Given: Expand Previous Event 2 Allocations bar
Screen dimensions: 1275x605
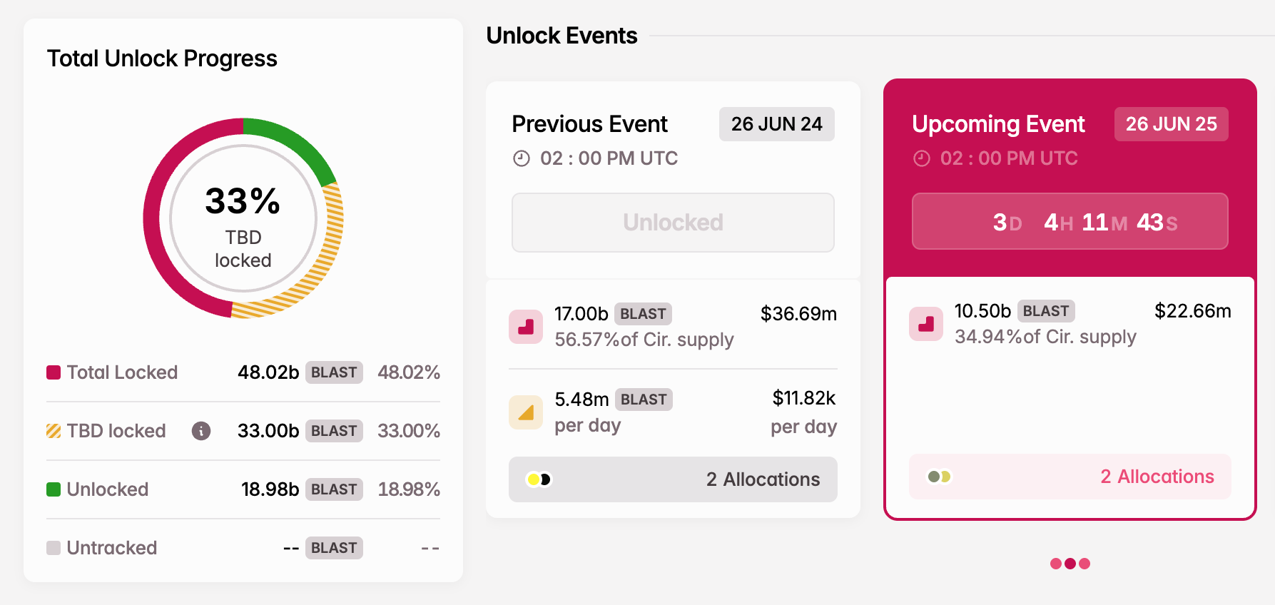Looking at the screenshot, I should coord(673,479).
